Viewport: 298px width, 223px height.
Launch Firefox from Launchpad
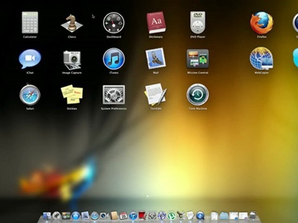[x=262, y=23]
